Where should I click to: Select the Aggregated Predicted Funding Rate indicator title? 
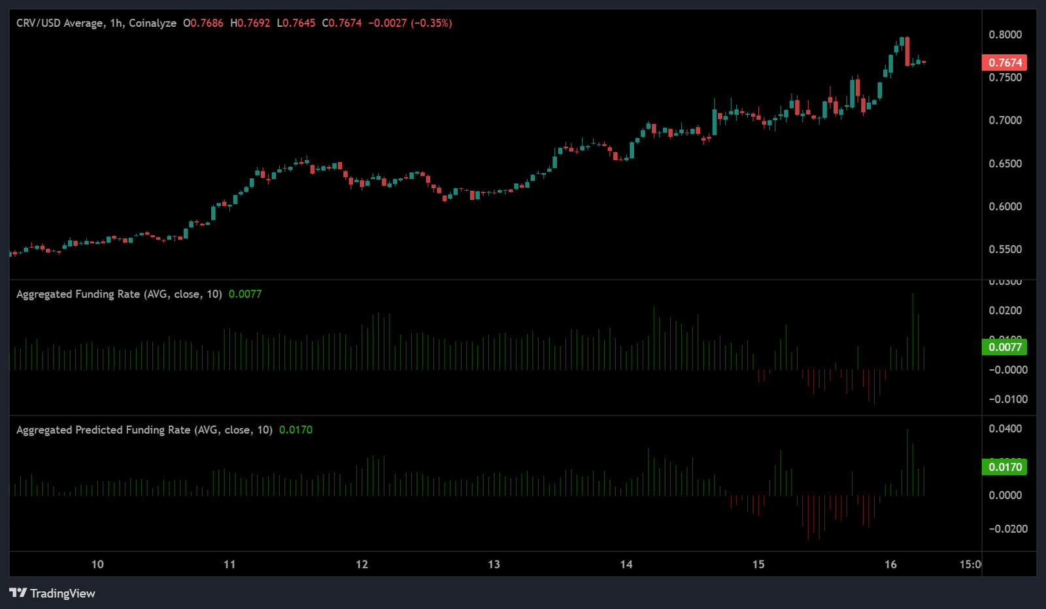pyautogui.click(x=144, y=430)
